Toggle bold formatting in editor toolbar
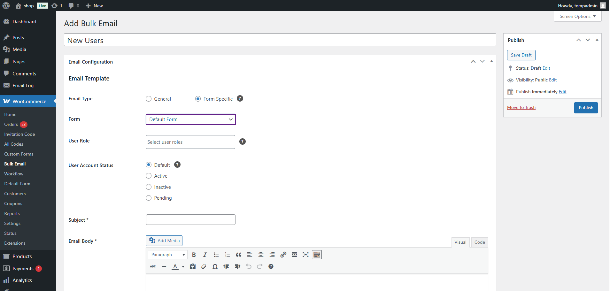Image resolution: width=610 pixels, height=291 pixels. coord(194,255)
